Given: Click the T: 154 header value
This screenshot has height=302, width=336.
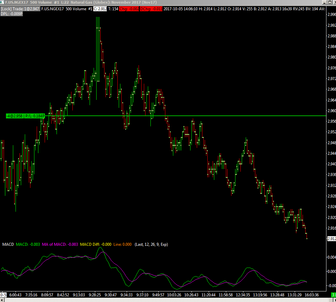Looking at the screenshot, I should click(x=113, y=9).
